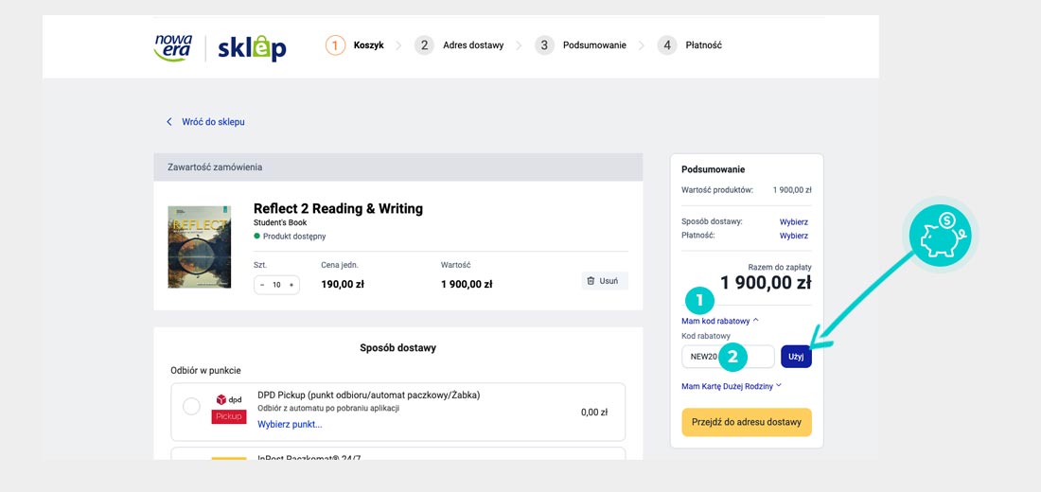Image resolution: width=1041 pixels, height=492 pixels.
Task: Go to step 3 Podsumowanie
Action: pos(580,45)
